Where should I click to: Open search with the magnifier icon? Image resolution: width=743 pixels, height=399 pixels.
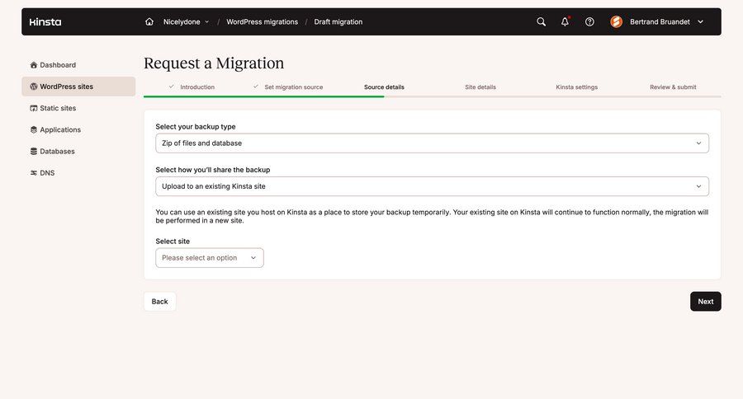[x=541, y=22]
